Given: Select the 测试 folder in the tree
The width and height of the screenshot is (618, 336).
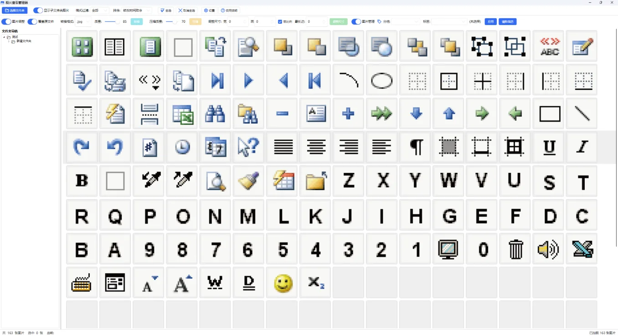Looking at the screenshot, I should [x=15, y=37].
